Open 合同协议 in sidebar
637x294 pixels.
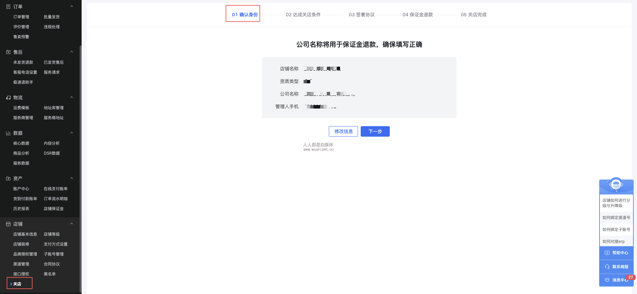coord(52,264)
